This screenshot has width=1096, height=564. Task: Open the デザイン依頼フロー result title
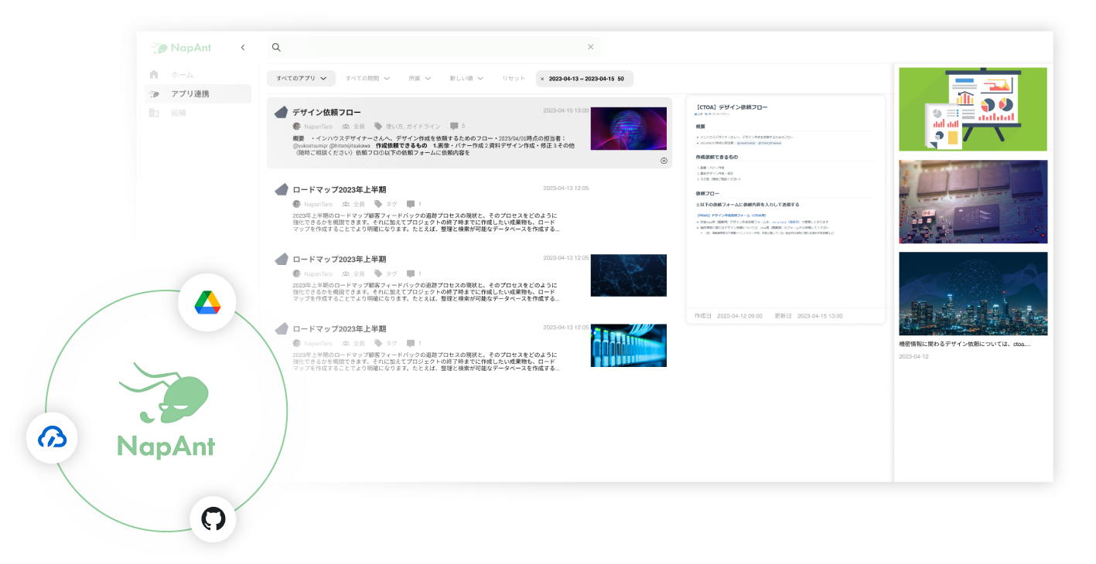point(326,113)
